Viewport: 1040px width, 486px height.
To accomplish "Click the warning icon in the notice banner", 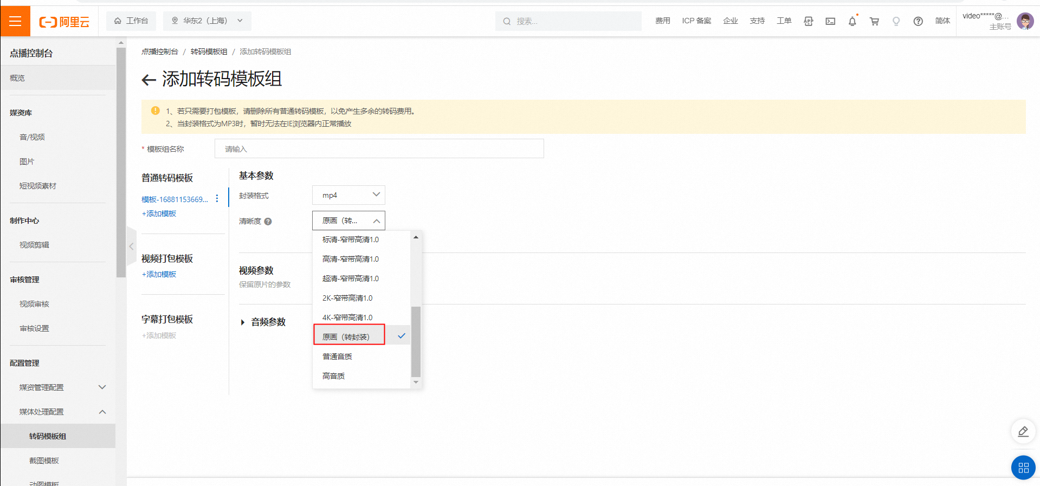I will coord(156,111).
